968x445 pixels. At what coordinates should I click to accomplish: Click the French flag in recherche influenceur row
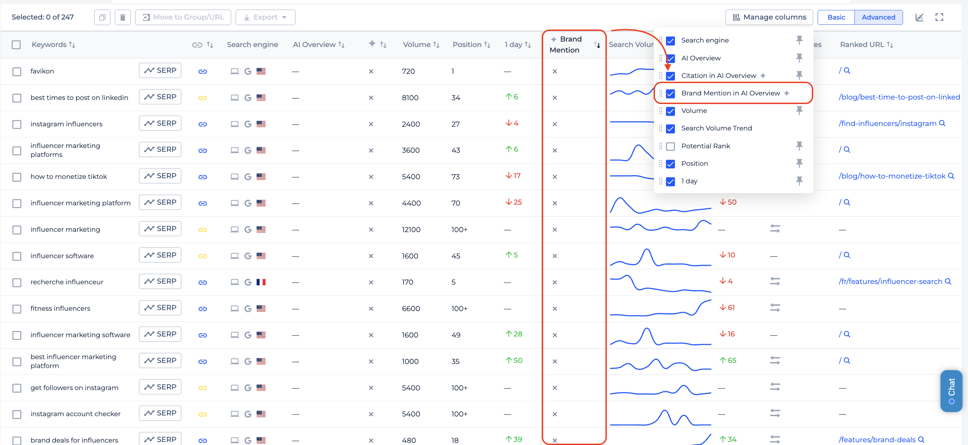point(261,282)
